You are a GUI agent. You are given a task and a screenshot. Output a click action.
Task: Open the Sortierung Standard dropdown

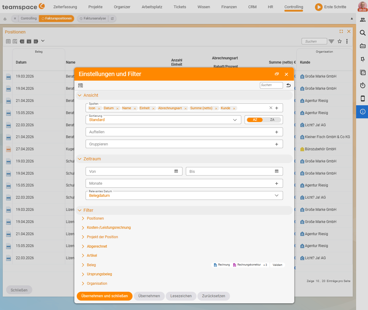(x=163, y=120)
